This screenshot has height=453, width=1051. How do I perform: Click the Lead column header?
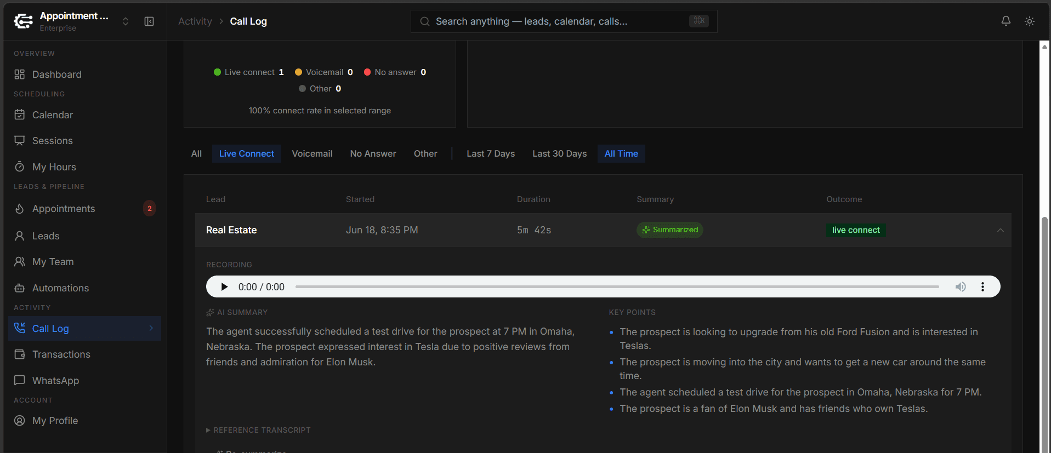click(215, 199)
